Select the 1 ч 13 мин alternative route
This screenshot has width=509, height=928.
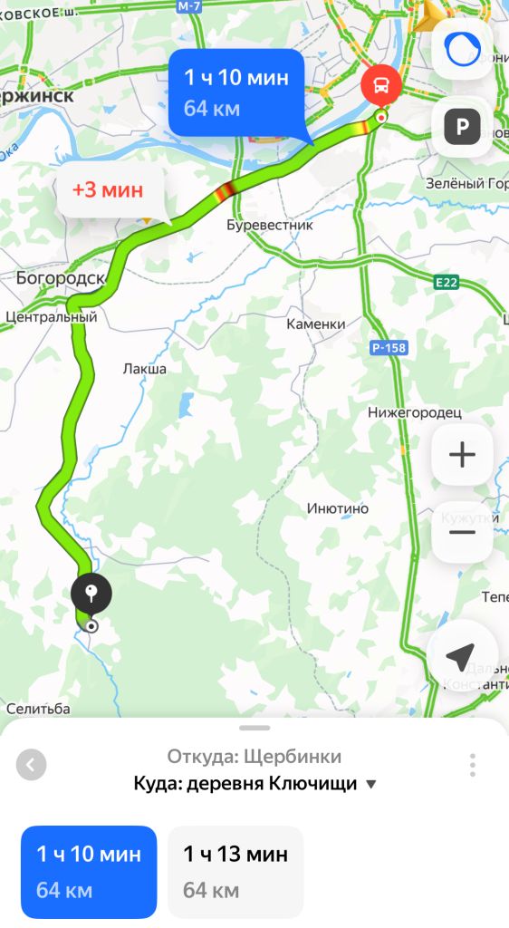point(235,872)
